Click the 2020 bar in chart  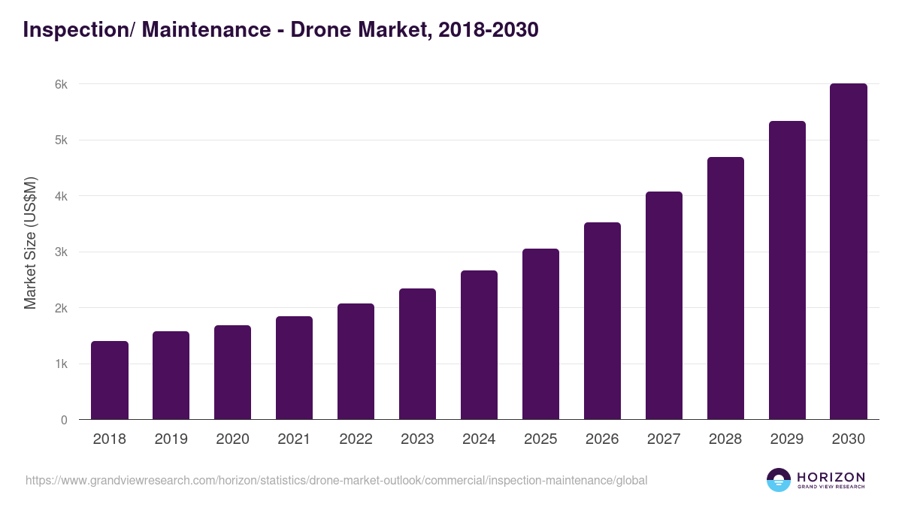pos(233,373)
